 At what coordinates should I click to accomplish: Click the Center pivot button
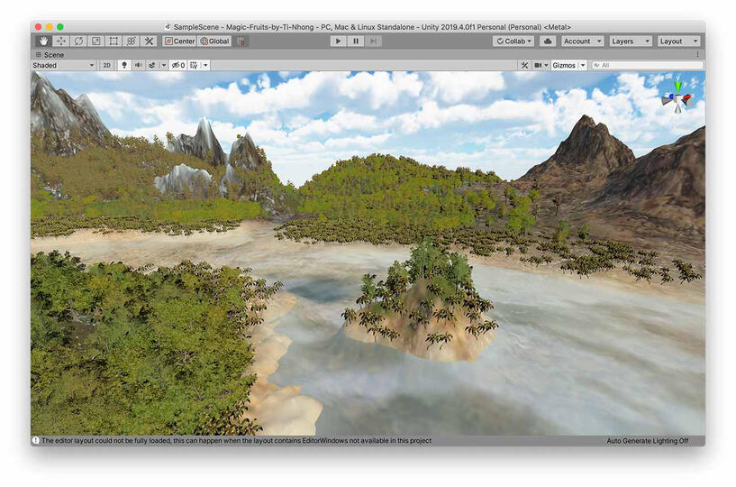pyautogui.click(x=180, y=41)
